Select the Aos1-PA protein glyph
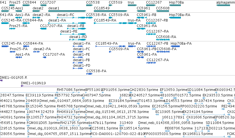Viewport: 235px width, 138px height. pos(19,57)
